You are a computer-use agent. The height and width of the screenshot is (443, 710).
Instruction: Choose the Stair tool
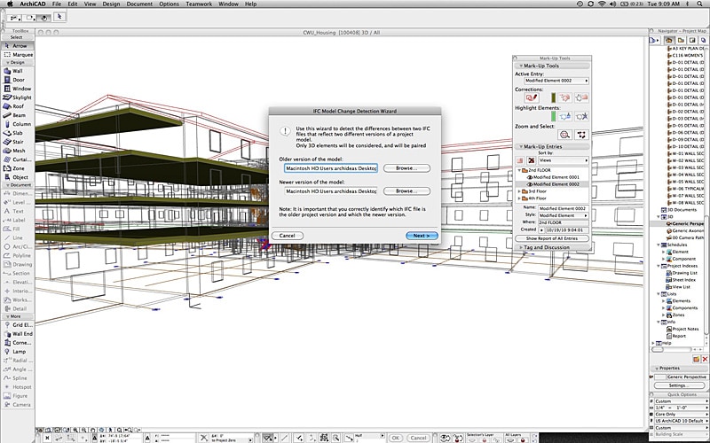(x=17, y=142)
